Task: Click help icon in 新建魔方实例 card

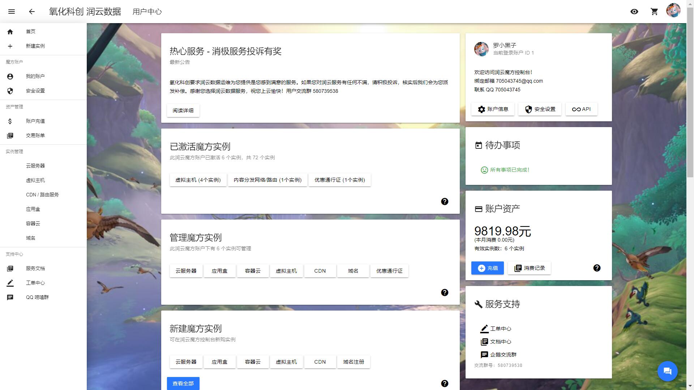Action: (445, 383)
